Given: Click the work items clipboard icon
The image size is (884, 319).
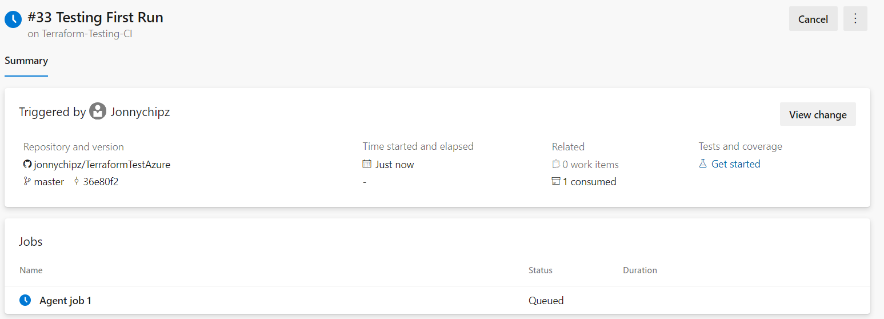Looking at the screenshot, I should (556, 165).
